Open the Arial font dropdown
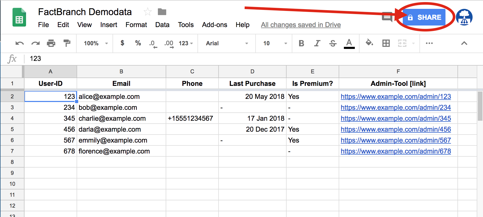This screenshot has height=217, width=483. point(227,43)
